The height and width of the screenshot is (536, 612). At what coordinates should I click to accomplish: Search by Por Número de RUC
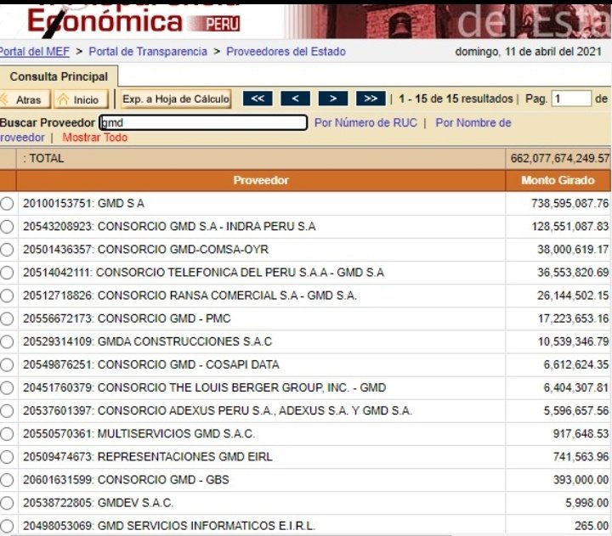(365, 122)
